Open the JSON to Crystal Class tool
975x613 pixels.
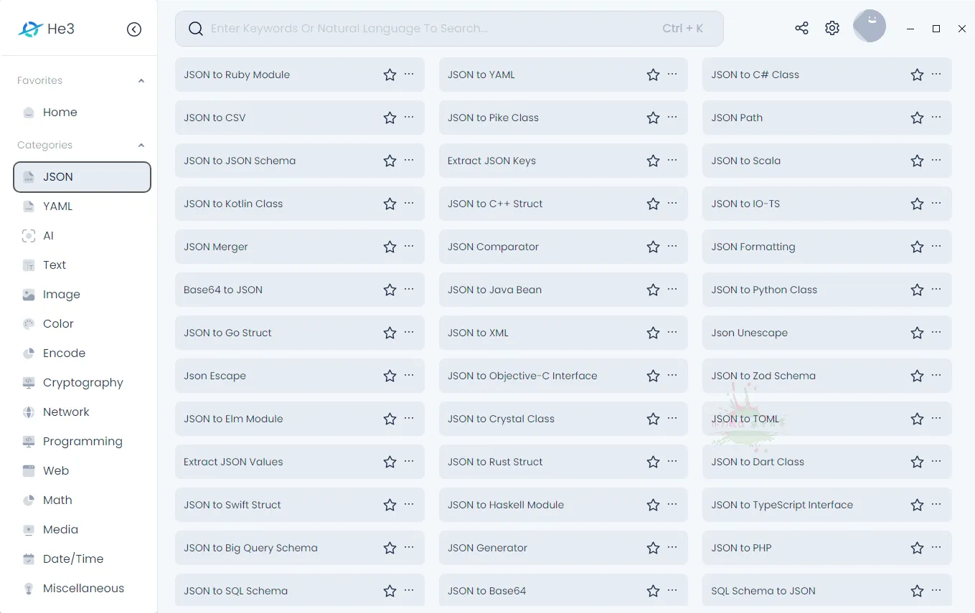(x=563, y=419)
